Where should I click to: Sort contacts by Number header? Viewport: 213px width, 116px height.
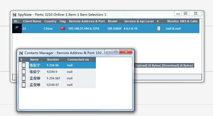coord(56,59)
